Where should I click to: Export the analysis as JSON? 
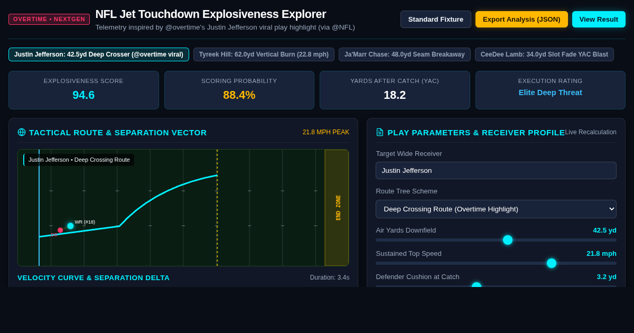point(521,20)
